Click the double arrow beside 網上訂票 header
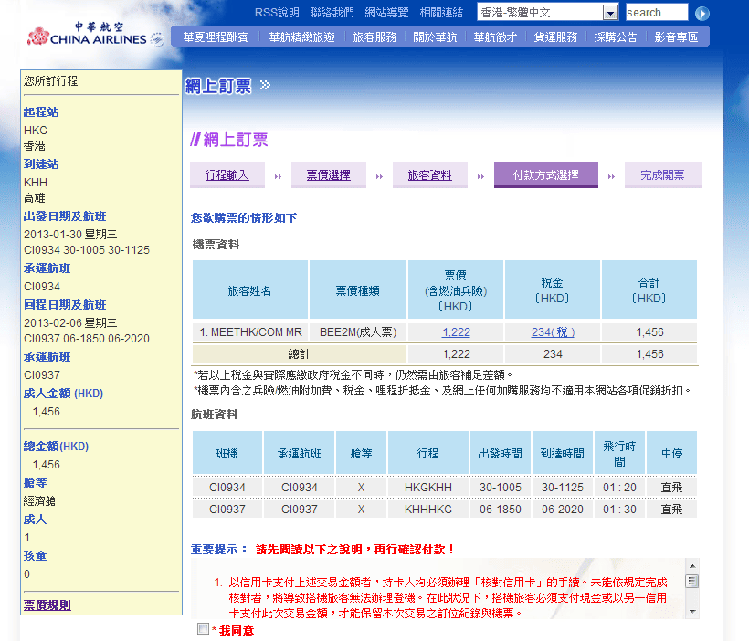The height and width of the screenshot is (641, 749). (x=265, y=85)
